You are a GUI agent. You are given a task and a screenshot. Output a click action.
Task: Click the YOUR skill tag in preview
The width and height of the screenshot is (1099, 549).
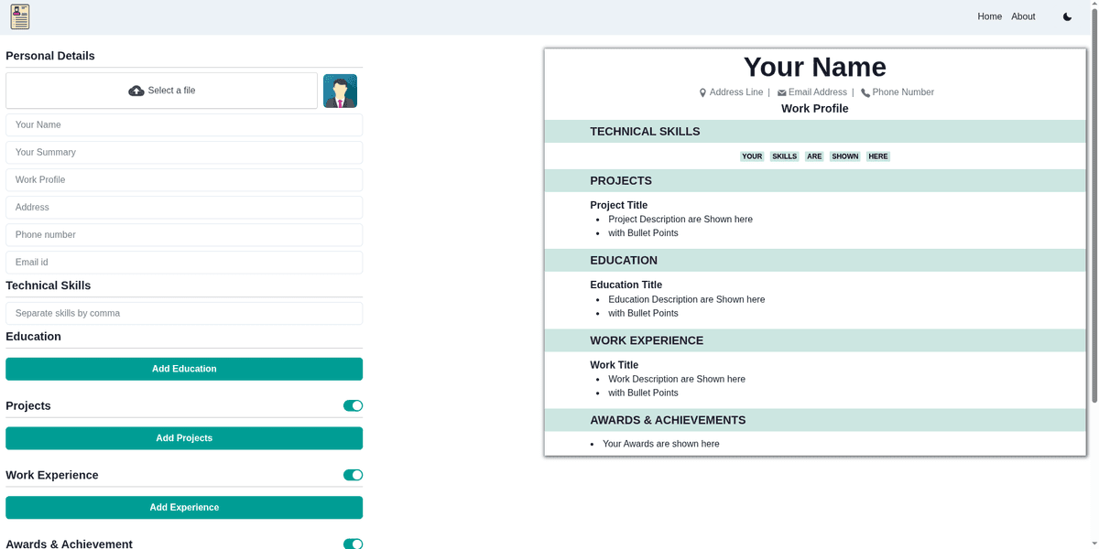click(752, 156)
